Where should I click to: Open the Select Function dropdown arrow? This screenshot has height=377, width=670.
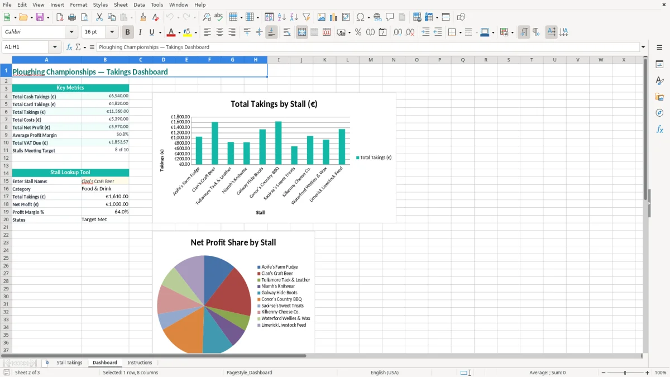pyautogui.click(x=85, y=47)
